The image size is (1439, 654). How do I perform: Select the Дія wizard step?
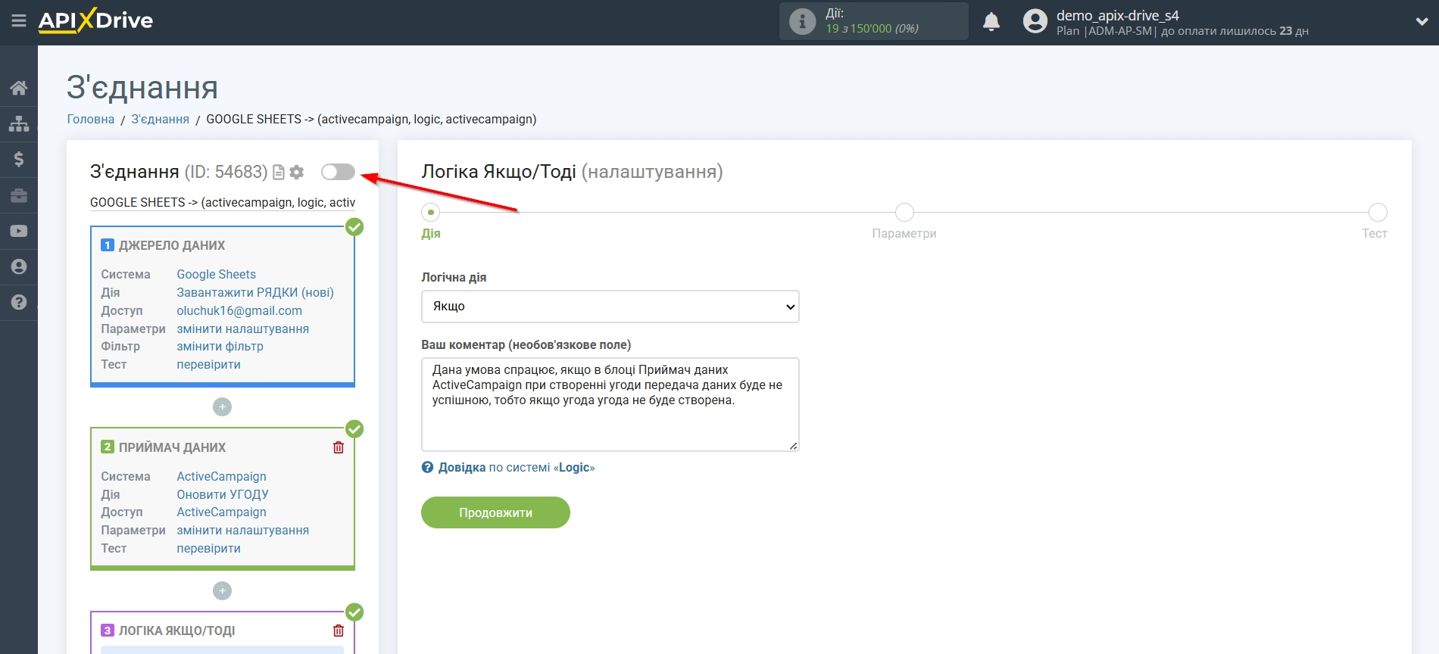(x=431, y=213)
